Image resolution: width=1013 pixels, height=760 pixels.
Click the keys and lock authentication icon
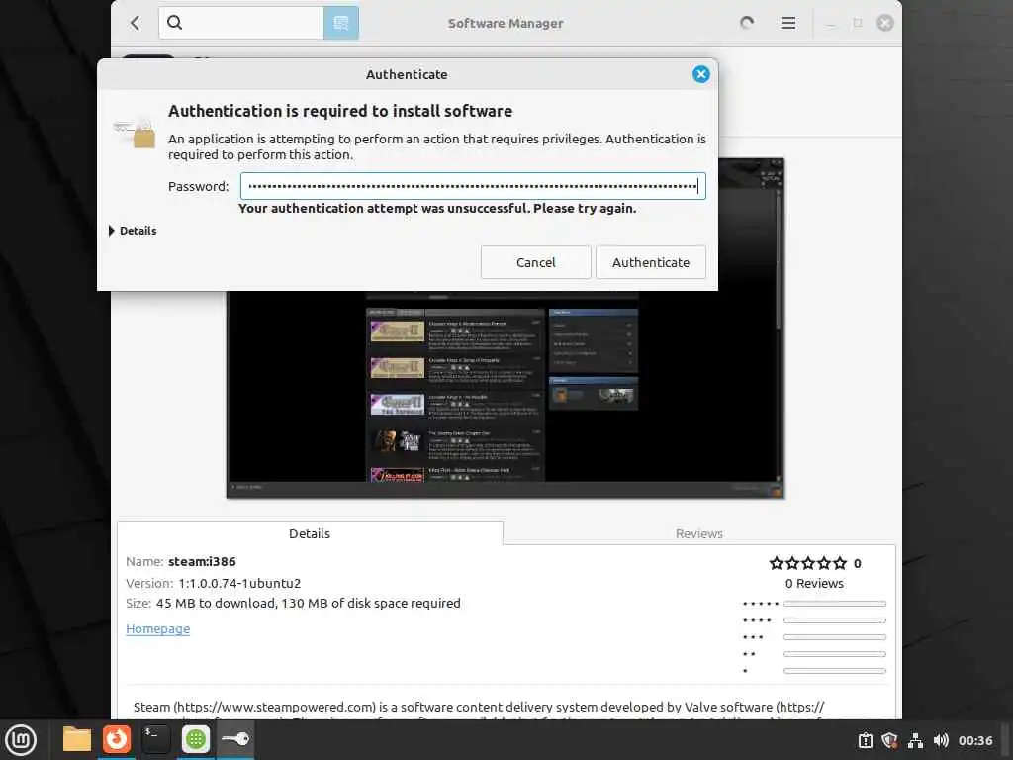[x=135, y=132]
